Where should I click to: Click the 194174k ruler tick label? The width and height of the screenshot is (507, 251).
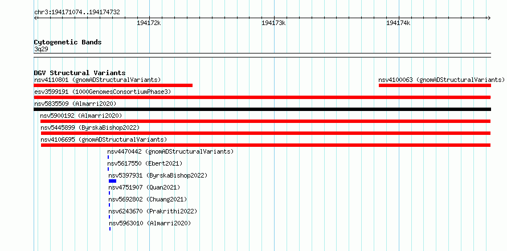coord(398,23)
